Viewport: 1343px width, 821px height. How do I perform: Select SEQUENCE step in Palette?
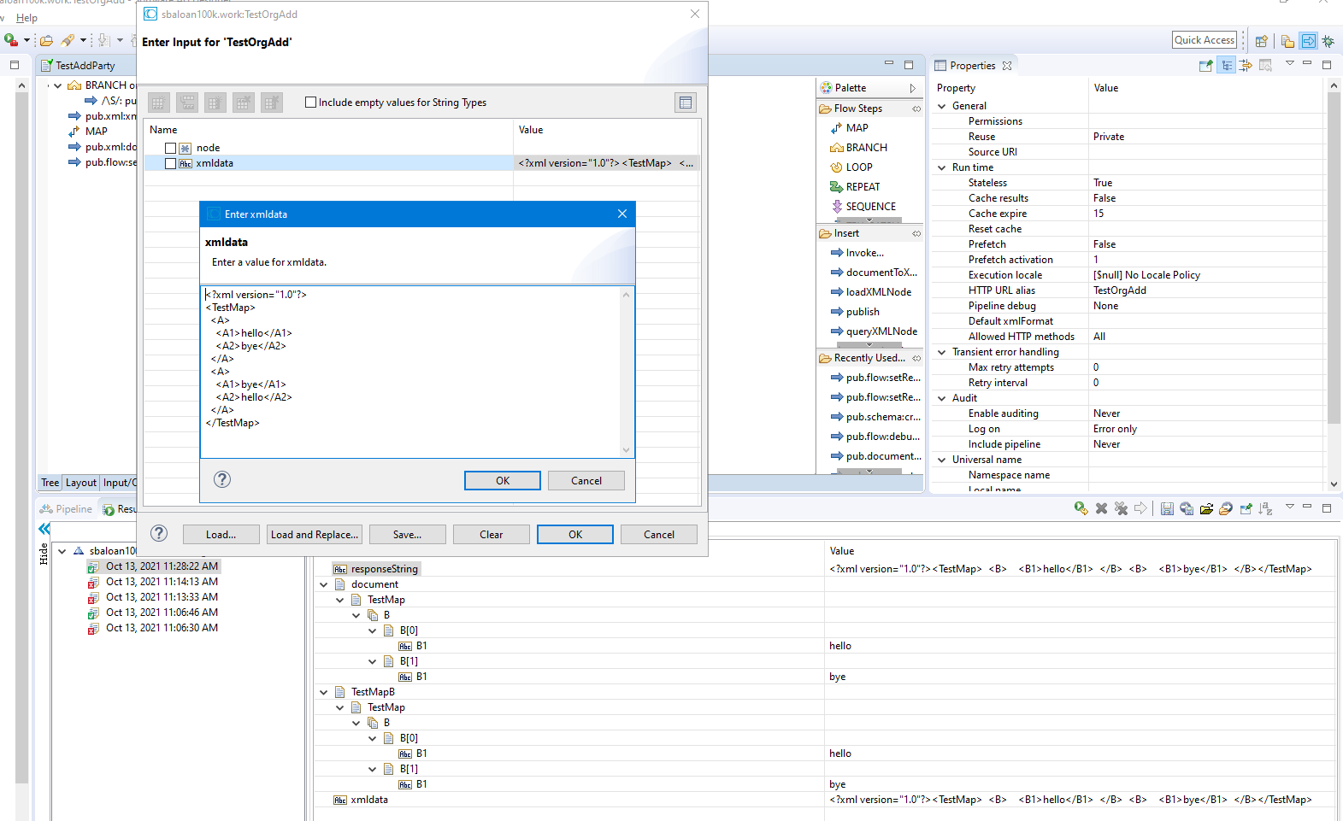tap(870, 206)
